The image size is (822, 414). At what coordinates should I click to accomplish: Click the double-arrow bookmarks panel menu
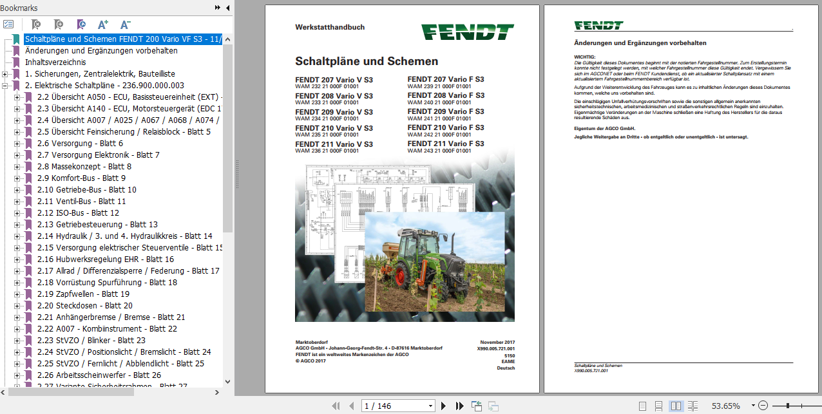tap(218, 8)
